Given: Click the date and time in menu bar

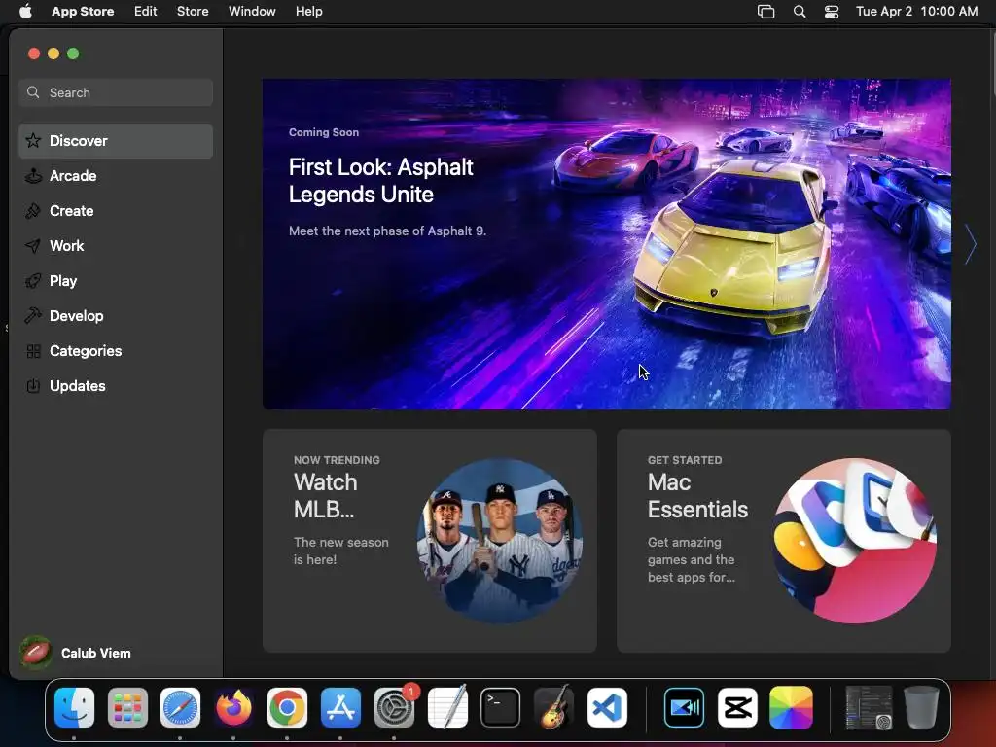Looking at the screenshot, I should [x=916, y=12].
